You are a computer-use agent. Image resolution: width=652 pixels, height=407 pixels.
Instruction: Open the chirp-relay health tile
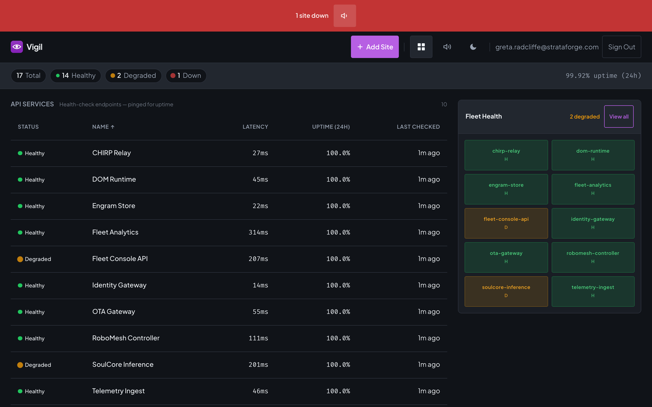click(x=506, y=155)
